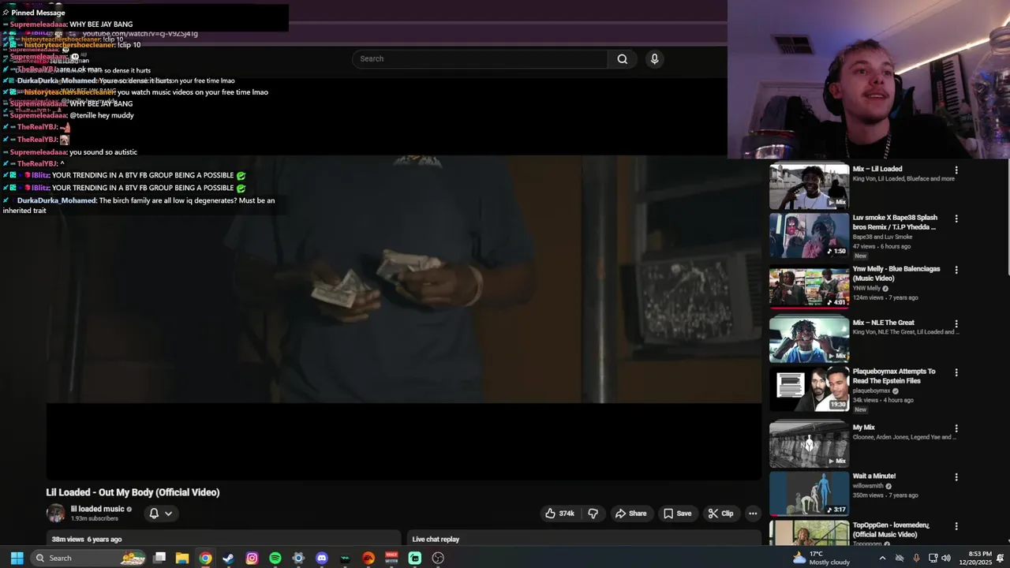The width and height of the screenshot is (1010, 568).
Task: Click the streamer webcam overlay
Action: (x=868, y=79)
